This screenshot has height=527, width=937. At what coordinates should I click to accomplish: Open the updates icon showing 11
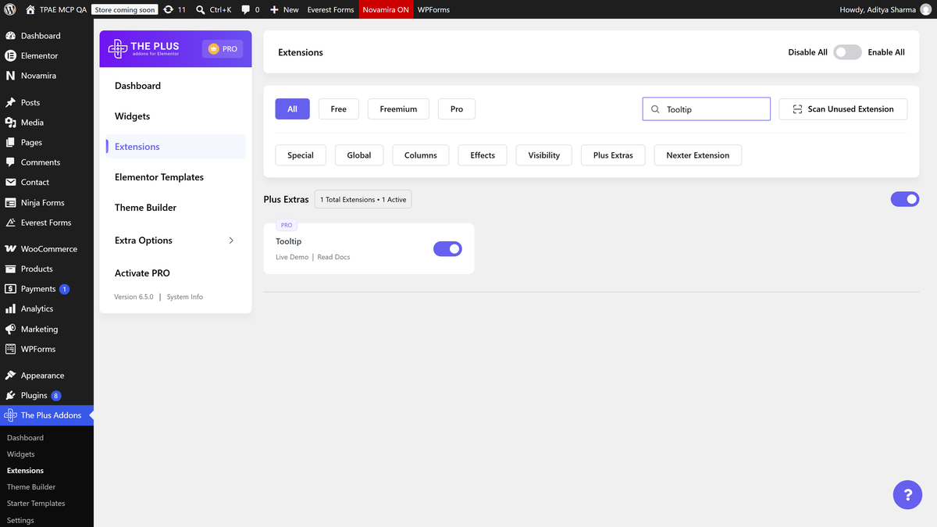click(168, 9)
